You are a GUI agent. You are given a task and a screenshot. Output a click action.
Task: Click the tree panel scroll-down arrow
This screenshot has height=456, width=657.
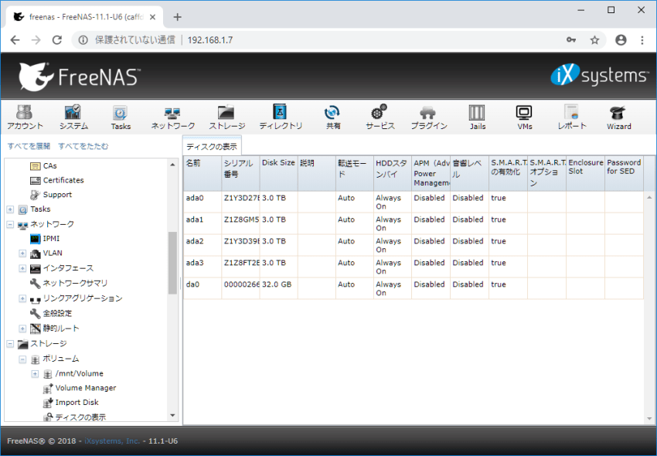172,415
